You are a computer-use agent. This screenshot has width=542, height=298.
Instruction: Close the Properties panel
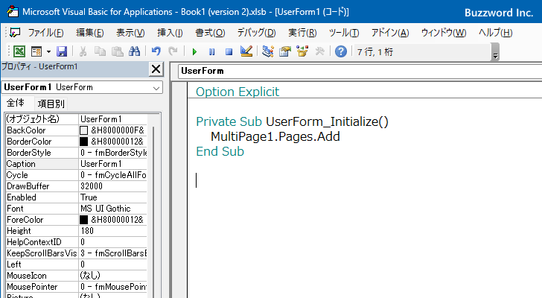click(x=156, y=69)
